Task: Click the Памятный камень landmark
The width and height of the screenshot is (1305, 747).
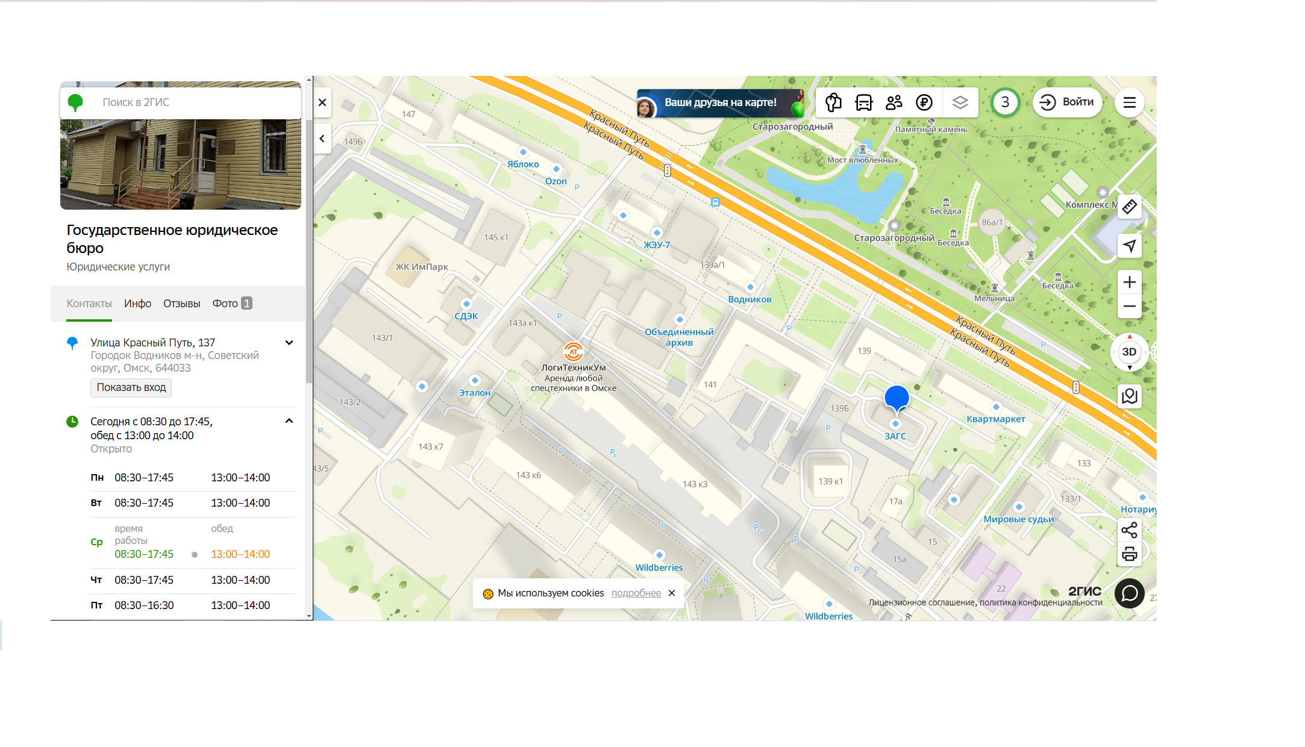Action: (x=931, y=129)
